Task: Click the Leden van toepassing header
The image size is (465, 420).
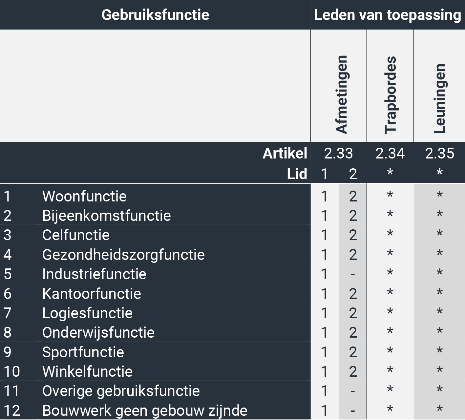Action: [388, 15]
